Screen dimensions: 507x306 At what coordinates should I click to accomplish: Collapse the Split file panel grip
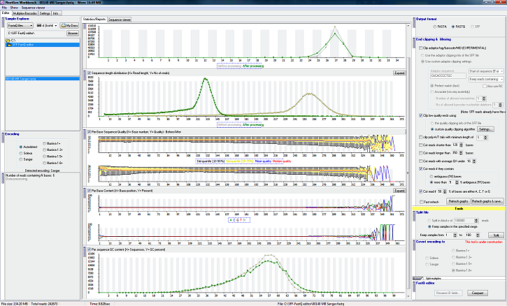point(414,216)
